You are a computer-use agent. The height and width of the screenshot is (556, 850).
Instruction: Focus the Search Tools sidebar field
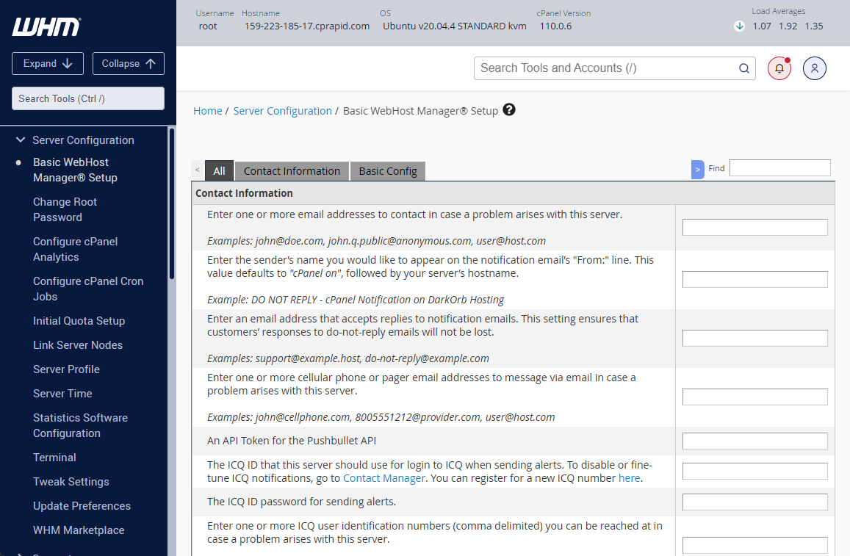[x=88, y=98]
